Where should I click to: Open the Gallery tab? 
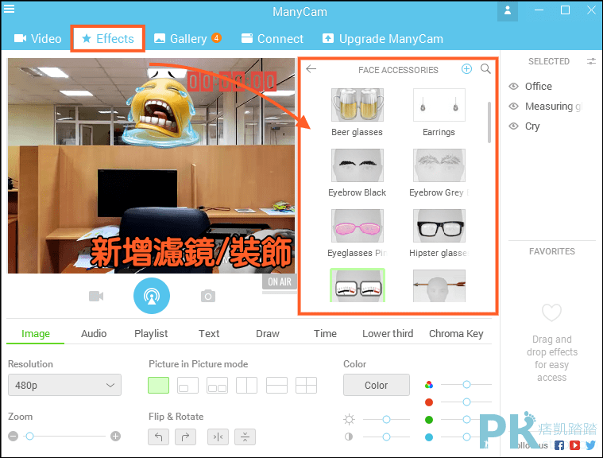coord(187,38)
